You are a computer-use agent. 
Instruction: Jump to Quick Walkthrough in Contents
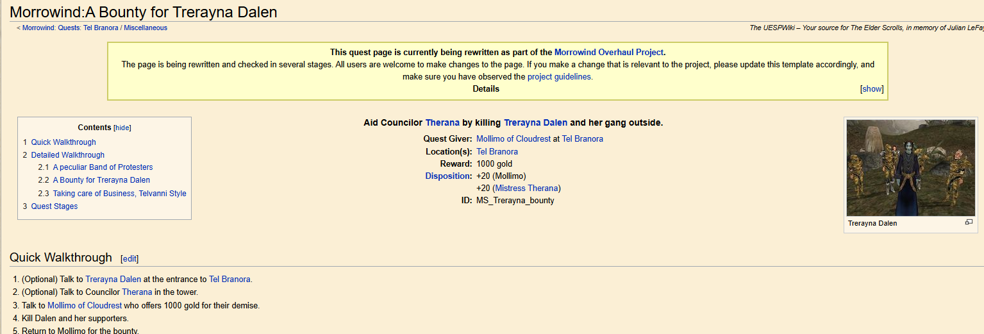point(63,142)
